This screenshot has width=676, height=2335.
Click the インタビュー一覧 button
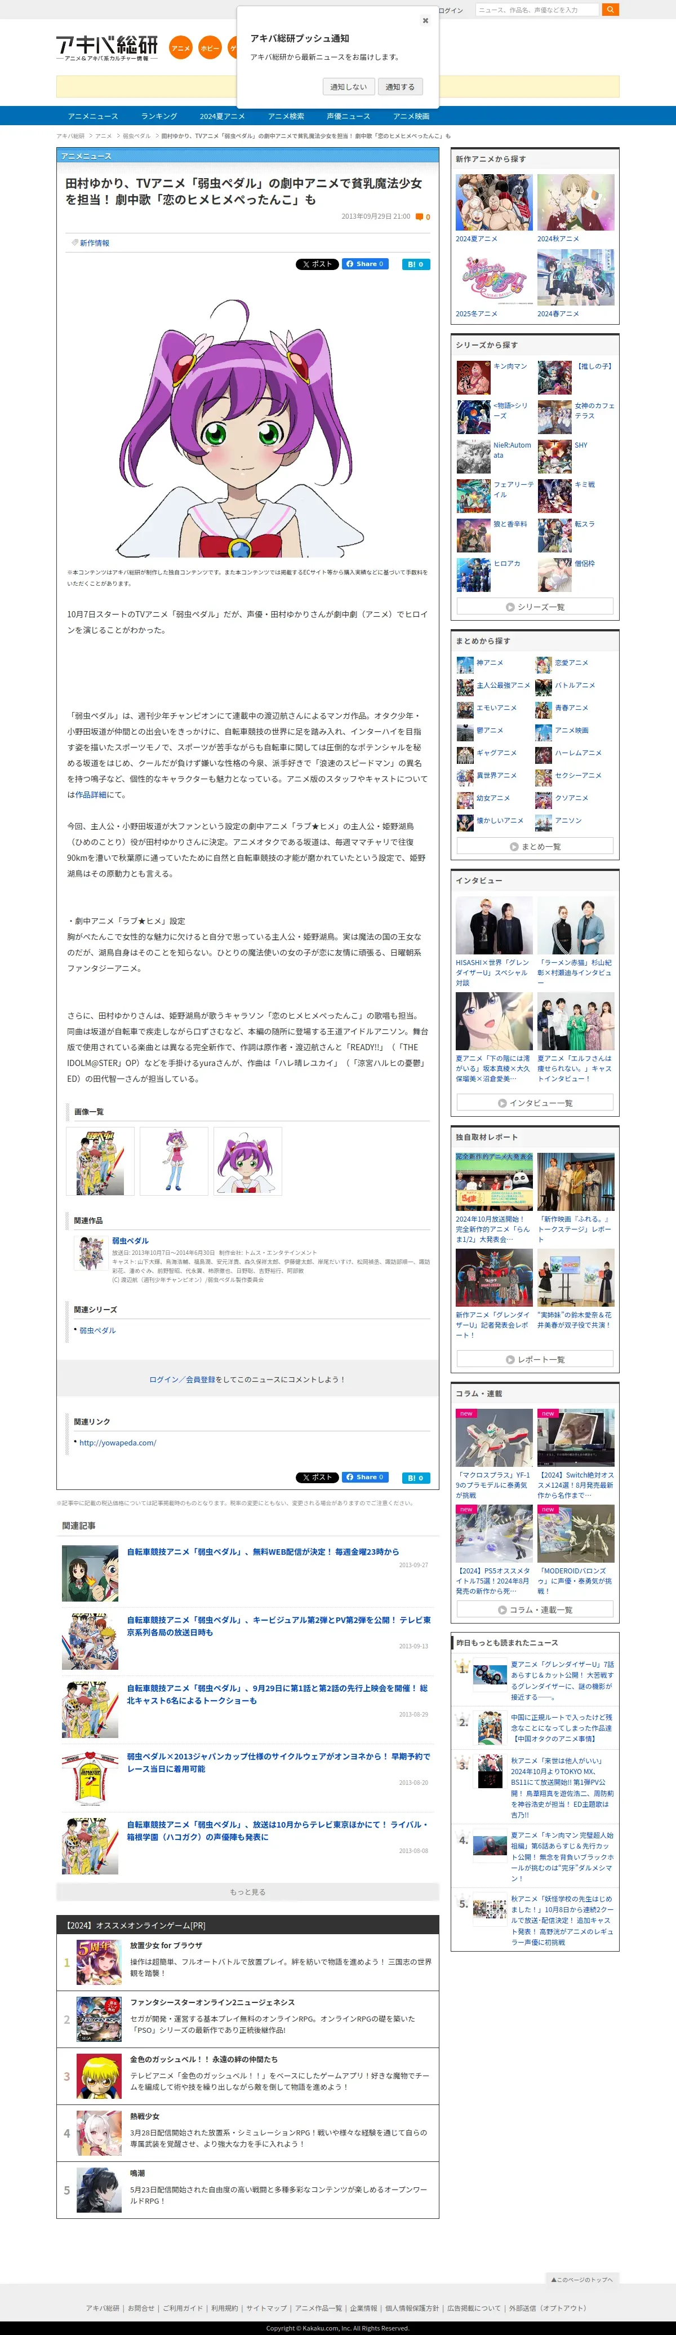coord(535,1103)
